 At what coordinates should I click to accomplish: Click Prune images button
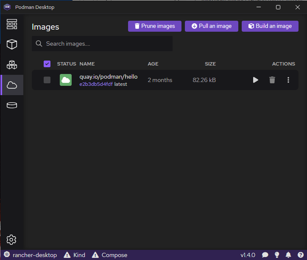click(155, 26)
